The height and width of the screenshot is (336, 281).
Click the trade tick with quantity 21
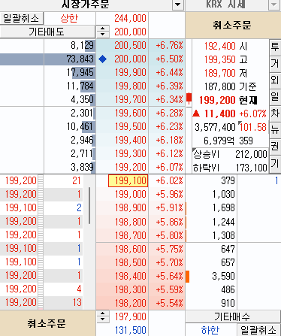77,180
